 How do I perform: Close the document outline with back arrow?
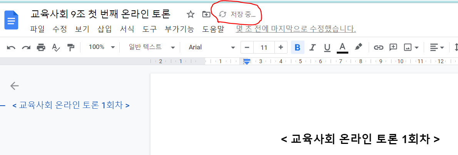coord(14,86)
